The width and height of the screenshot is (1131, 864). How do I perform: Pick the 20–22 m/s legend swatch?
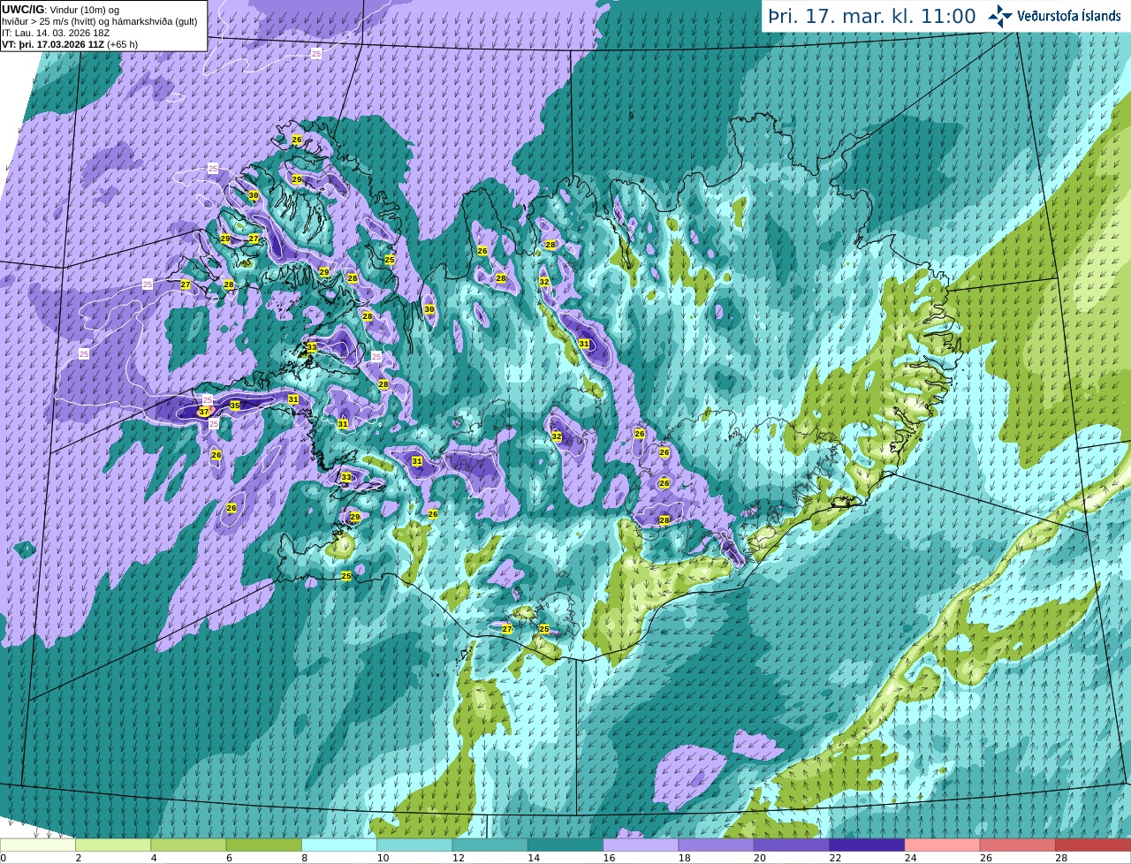tap(792, 845)
